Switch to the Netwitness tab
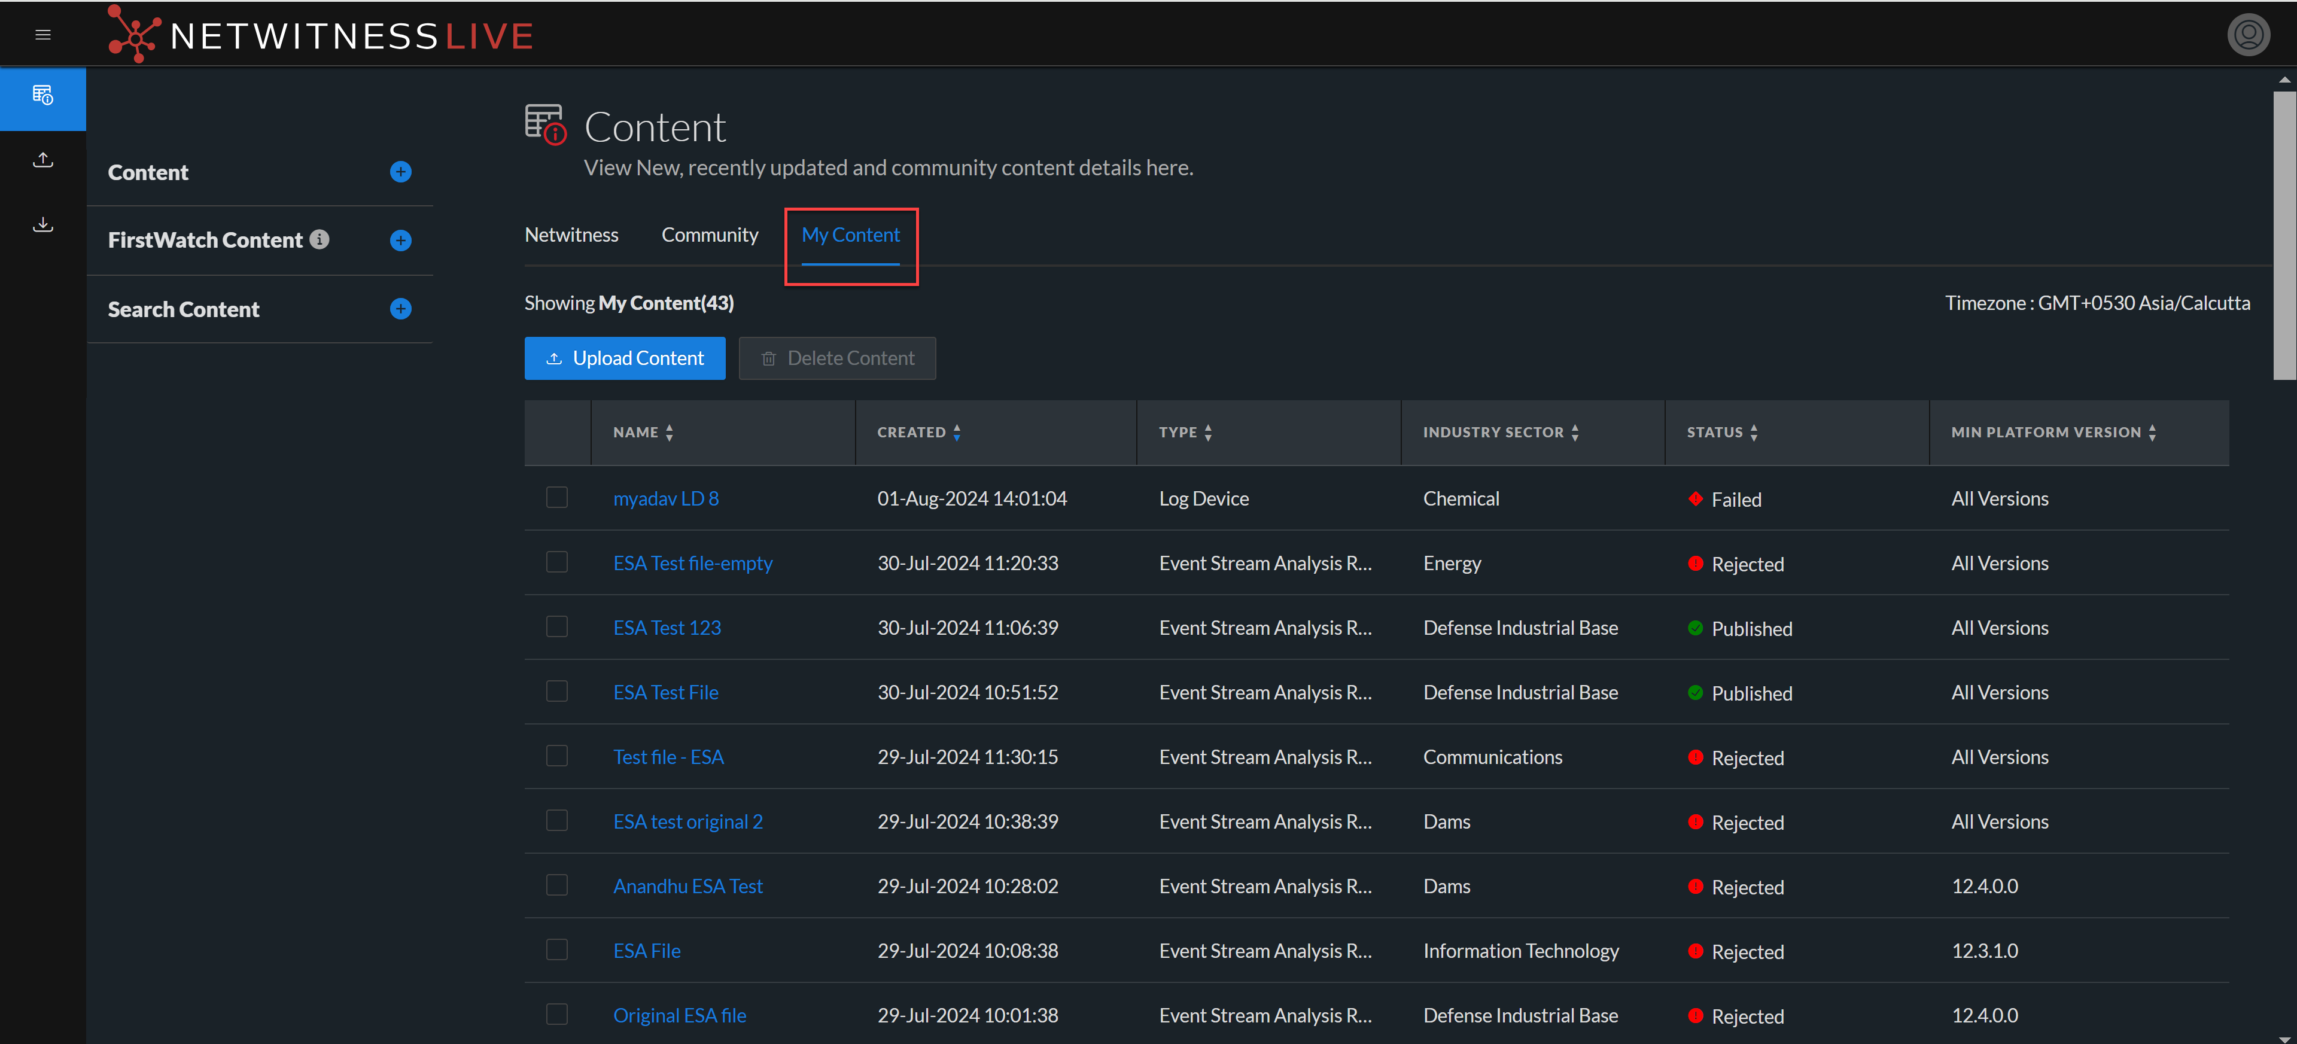 click(571, 235)
